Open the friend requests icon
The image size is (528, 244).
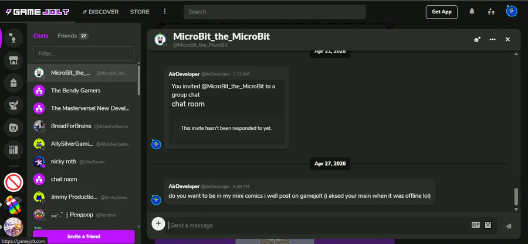(x=491, y=12)
